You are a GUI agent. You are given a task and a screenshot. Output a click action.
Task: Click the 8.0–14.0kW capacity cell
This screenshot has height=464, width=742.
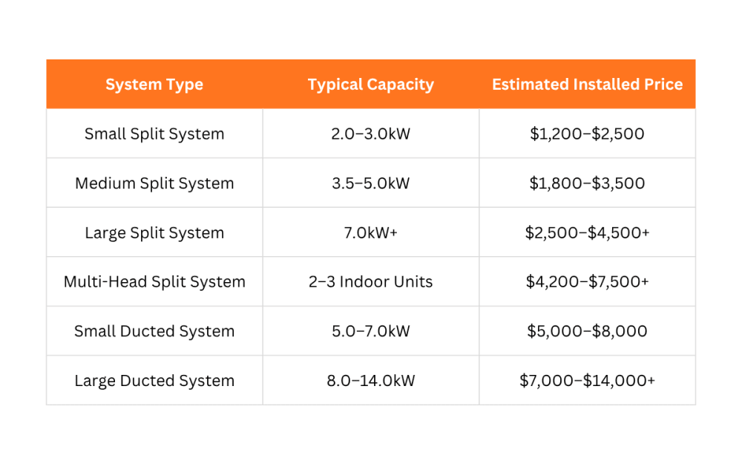(370, 380)
